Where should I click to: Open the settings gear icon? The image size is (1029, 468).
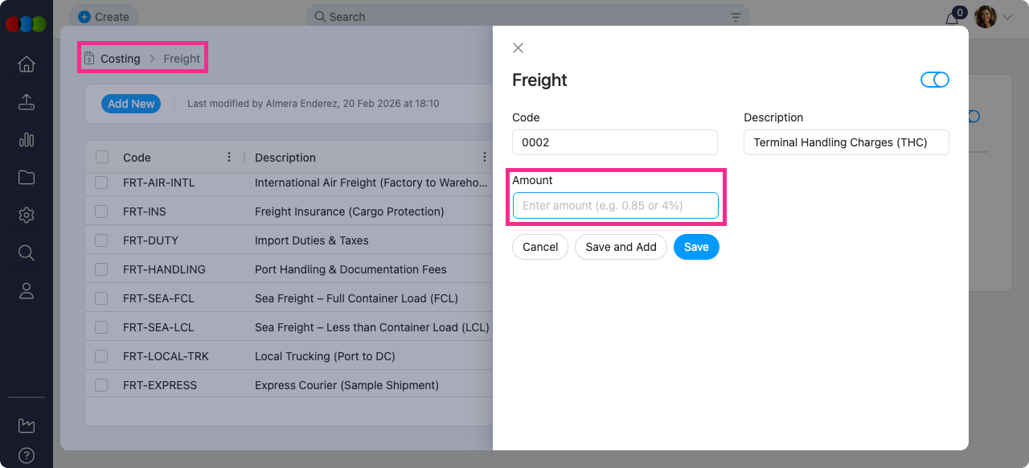[x=26, y=216]
